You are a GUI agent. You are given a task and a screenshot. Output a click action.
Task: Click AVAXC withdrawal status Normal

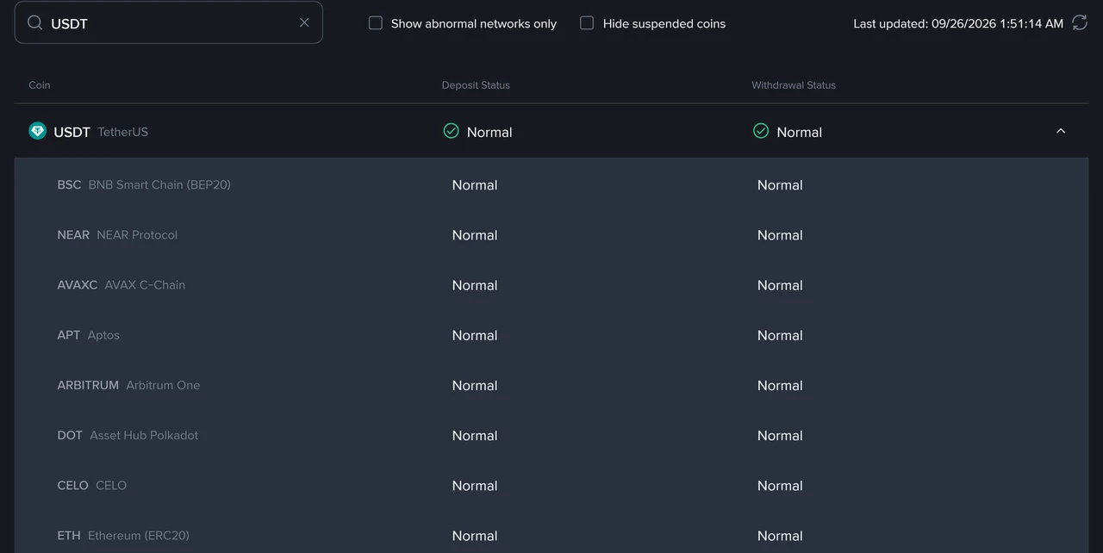click(780, 285)
